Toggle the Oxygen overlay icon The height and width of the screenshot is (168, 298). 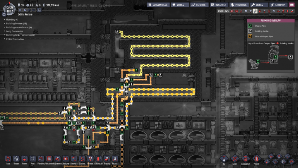coord(231,11)
